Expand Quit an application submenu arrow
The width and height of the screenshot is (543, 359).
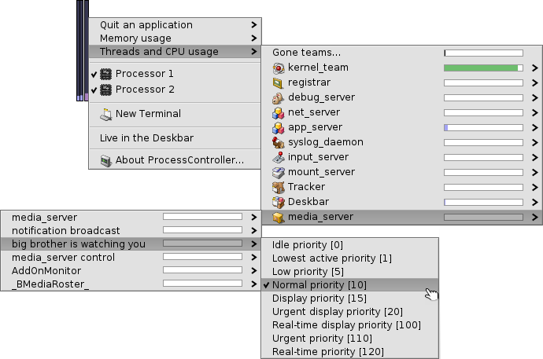click(x=254, y=24)
